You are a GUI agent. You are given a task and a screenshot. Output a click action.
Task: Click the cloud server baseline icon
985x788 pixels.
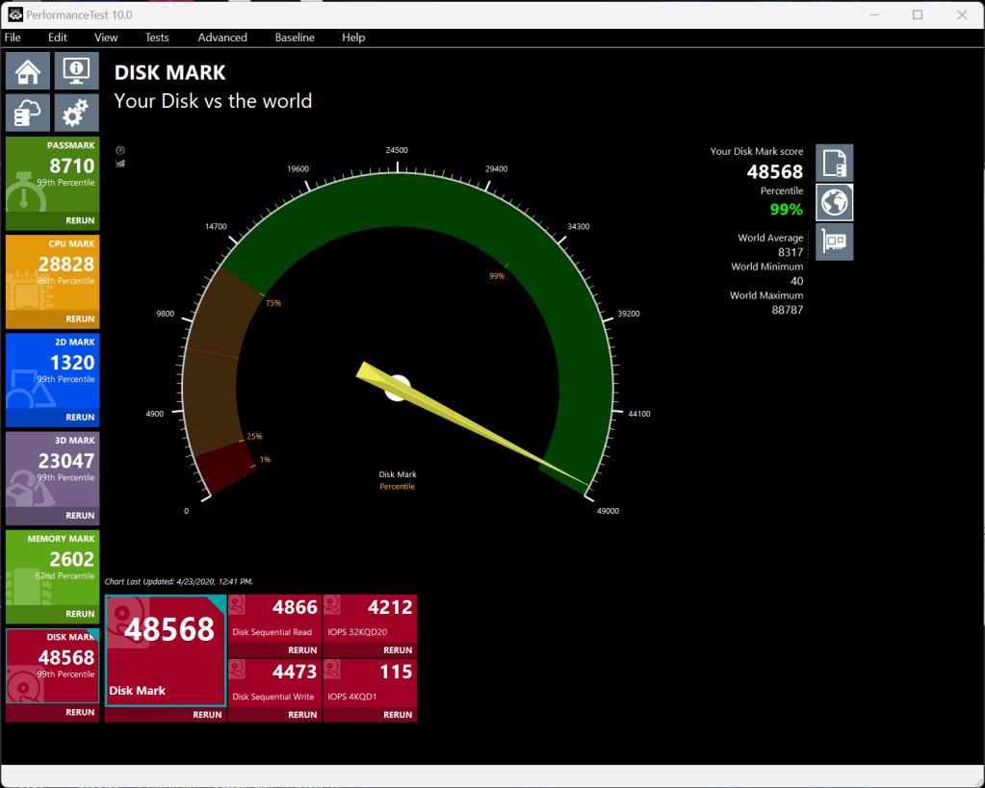(28, 113)
